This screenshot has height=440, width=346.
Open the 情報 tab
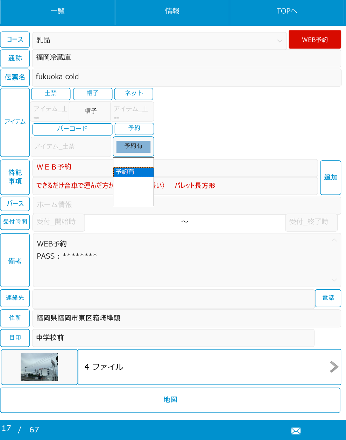[x=172, y=12]
